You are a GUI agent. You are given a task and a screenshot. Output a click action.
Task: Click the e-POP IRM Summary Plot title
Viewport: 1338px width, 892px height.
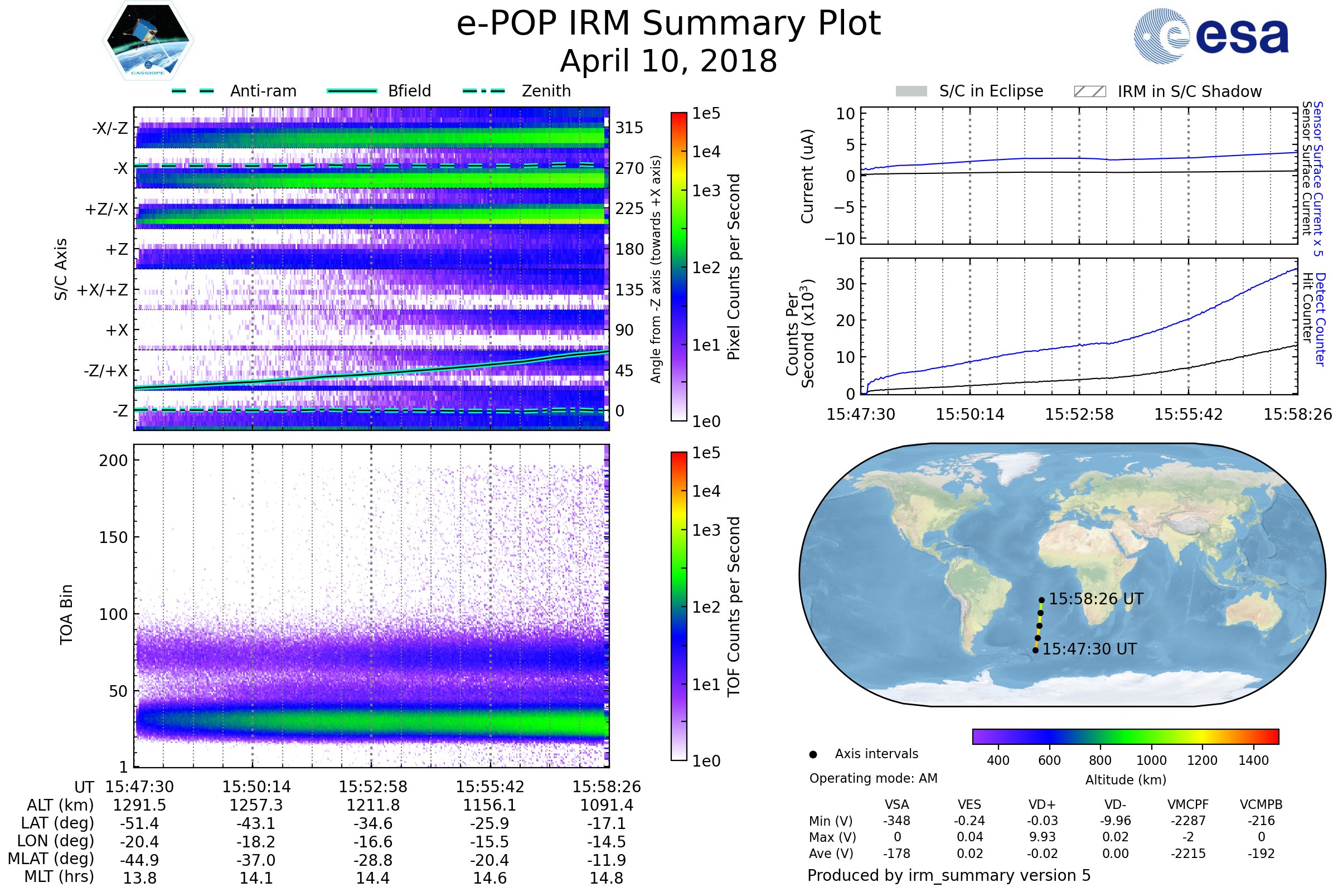[x=668, y=24]
